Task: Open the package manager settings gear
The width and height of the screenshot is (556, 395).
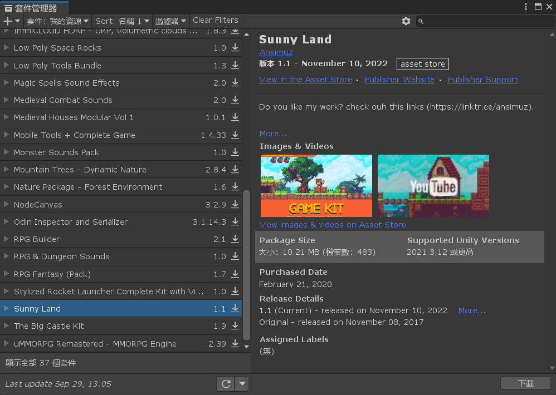Action: coord(406,21)
